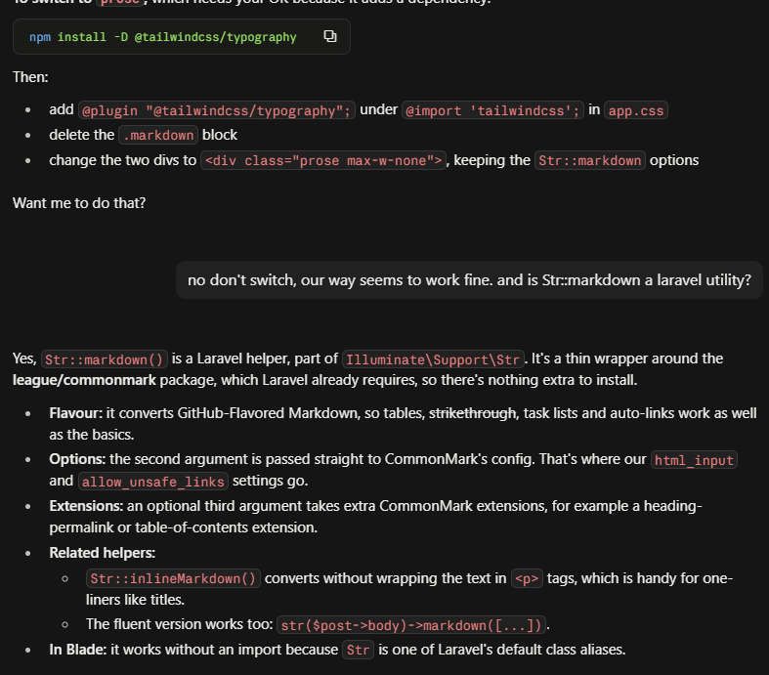769x675 pixels.
Task: Select the @plugin "@tailwindcss/typography"; code snippet
Action: (216, 110)
